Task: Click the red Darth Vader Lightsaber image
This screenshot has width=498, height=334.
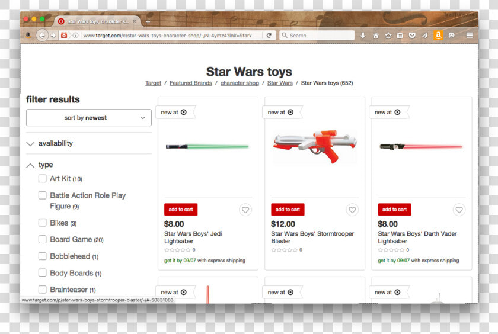Action: 421,146
